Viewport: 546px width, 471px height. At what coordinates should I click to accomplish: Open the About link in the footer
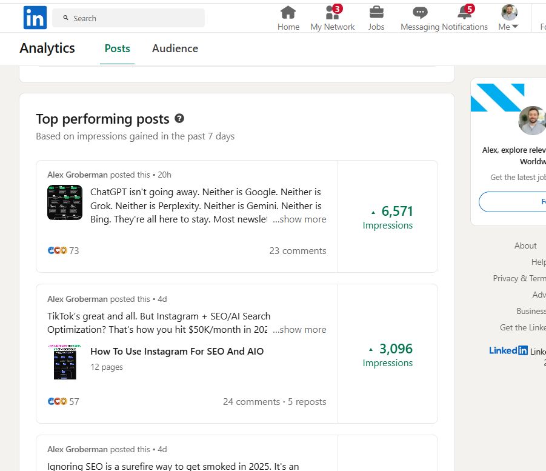coord(525,246)
